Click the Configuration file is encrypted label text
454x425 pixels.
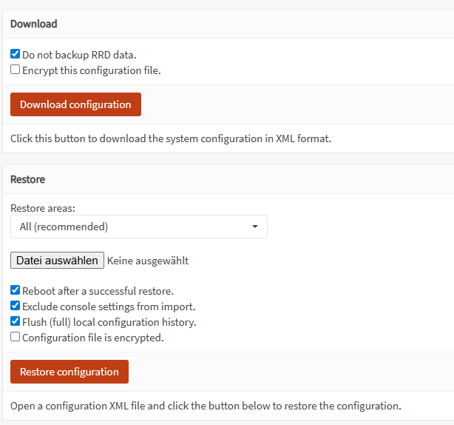[x=93, y=338]
